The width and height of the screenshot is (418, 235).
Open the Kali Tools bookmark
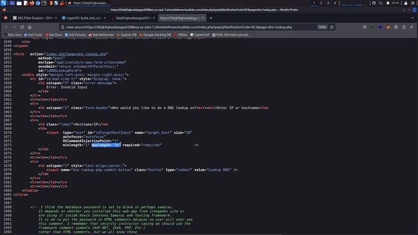[x=33, y=35]
